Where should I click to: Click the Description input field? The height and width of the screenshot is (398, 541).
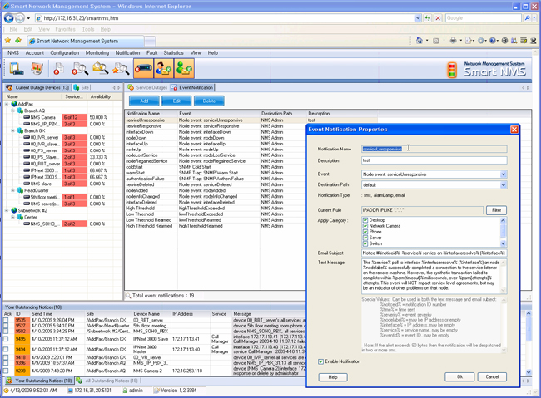[434, 160]
